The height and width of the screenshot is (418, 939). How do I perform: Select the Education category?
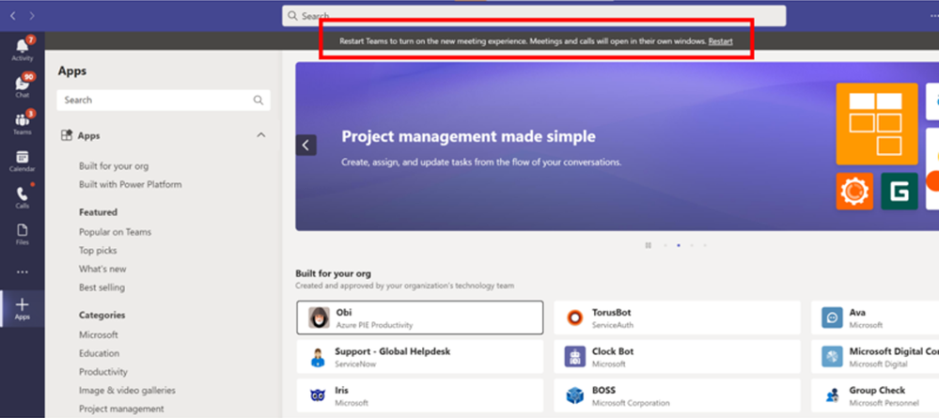tap(100, 353)
